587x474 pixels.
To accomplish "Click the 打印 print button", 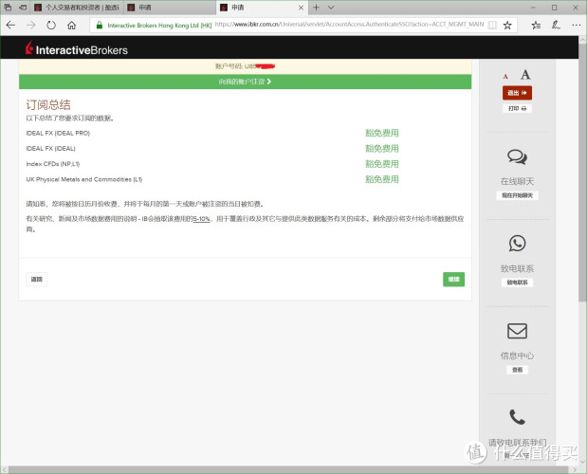I will pos(517,109).
